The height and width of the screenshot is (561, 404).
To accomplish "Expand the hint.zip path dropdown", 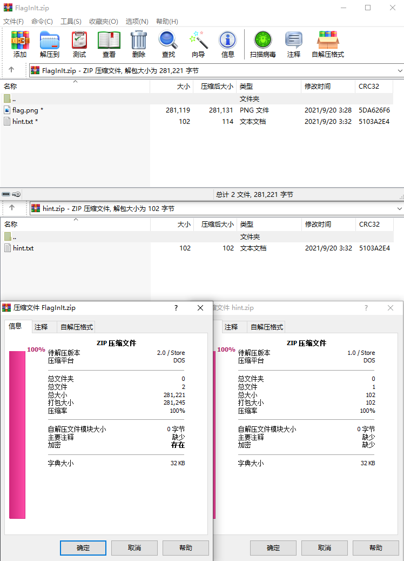I will tap(400, 208).
